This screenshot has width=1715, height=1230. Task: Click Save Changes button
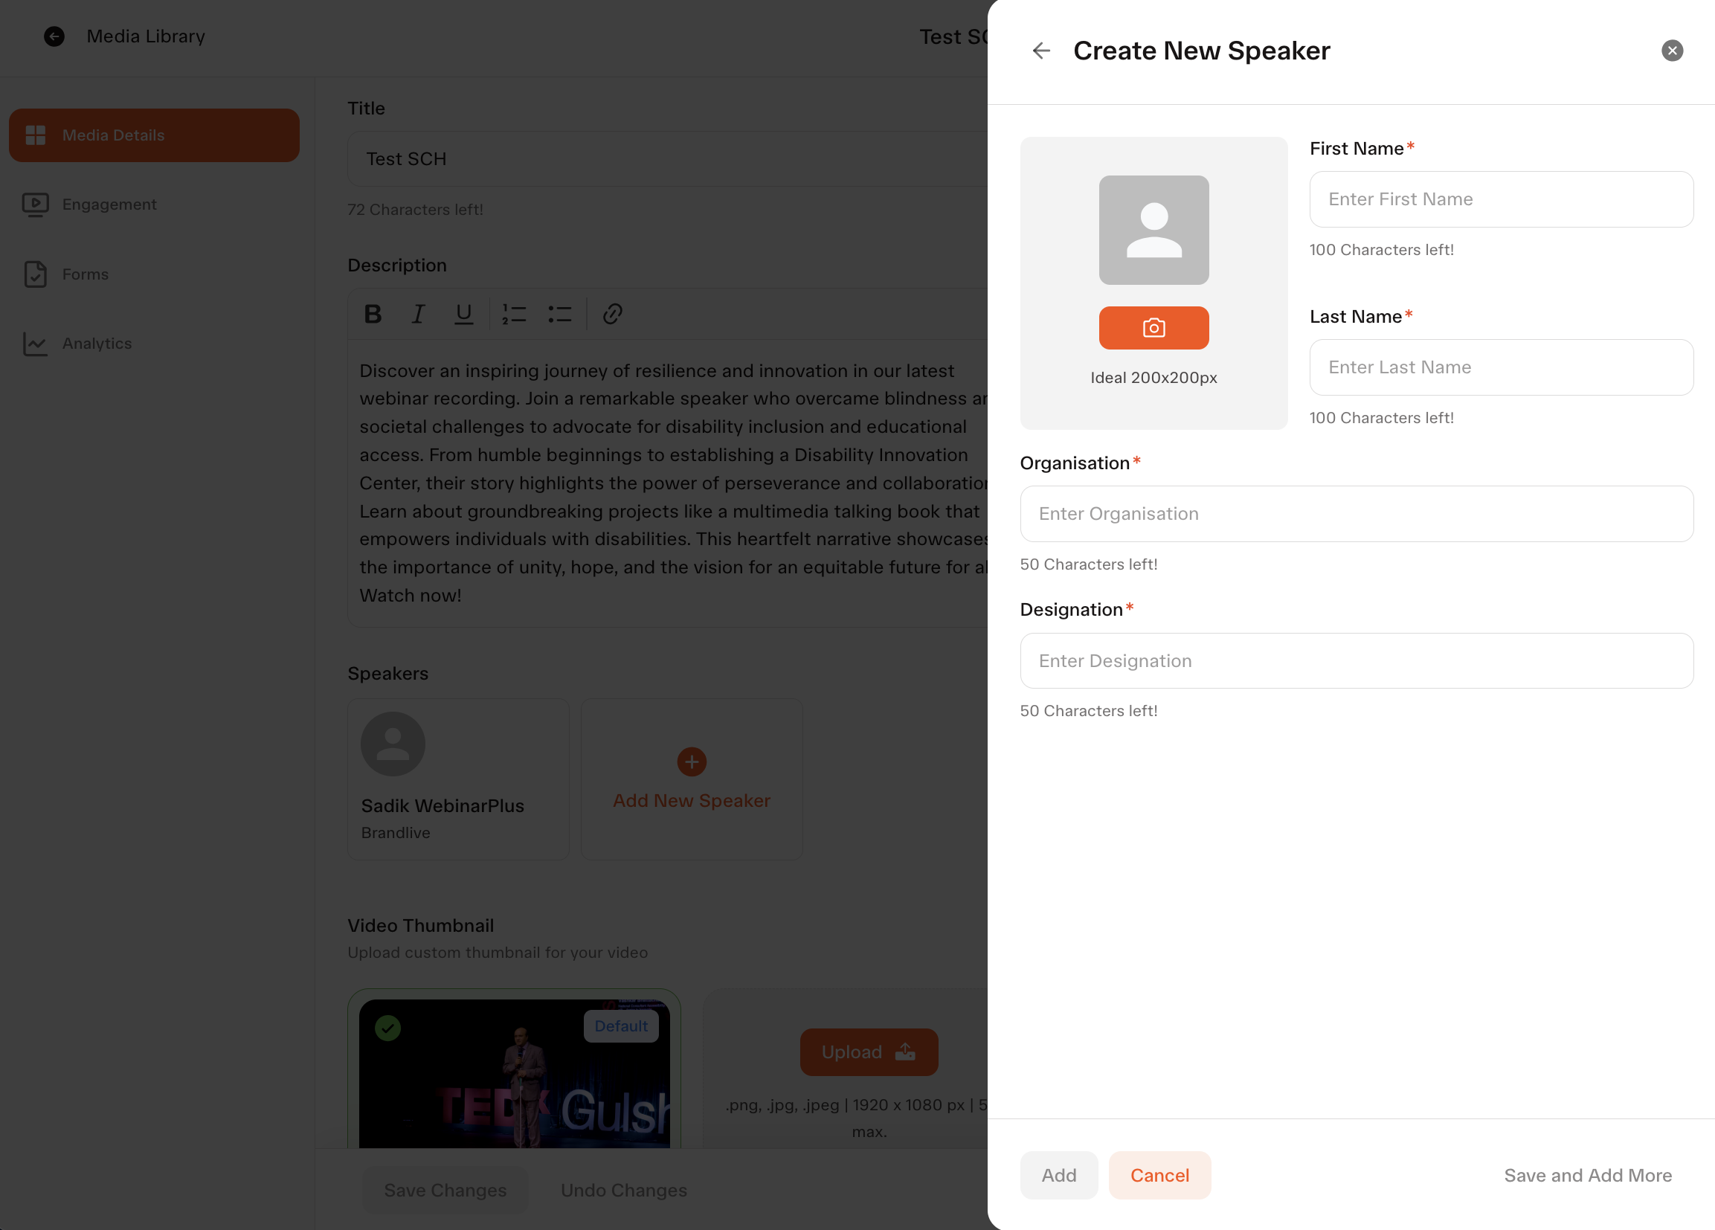click(x=445, y=1190)
